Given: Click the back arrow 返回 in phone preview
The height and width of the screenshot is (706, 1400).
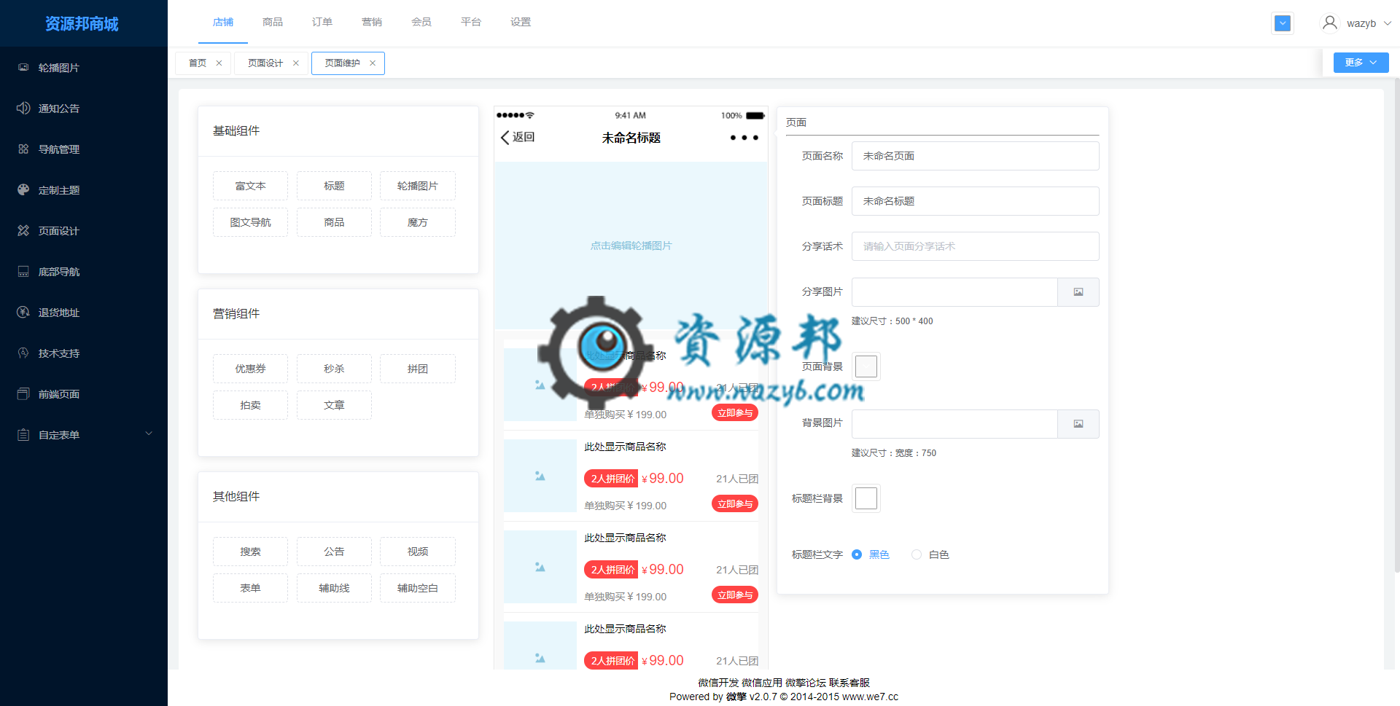Looking at the screenshot, I should tap(518, 137).
